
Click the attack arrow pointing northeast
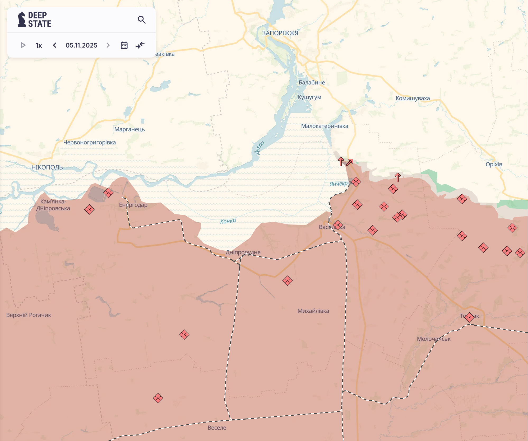tap(350, 162)
